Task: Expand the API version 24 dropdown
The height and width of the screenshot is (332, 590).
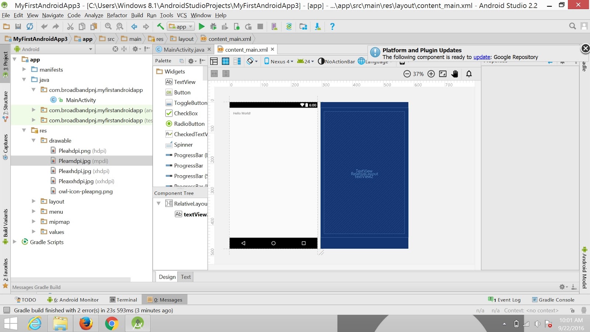Action: pos(306,61)
